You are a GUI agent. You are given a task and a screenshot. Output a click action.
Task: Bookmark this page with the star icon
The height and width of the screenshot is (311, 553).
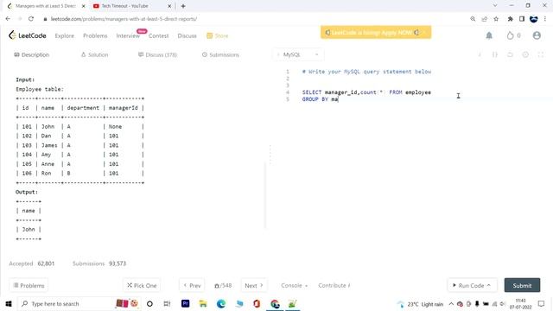coord(496,19)
